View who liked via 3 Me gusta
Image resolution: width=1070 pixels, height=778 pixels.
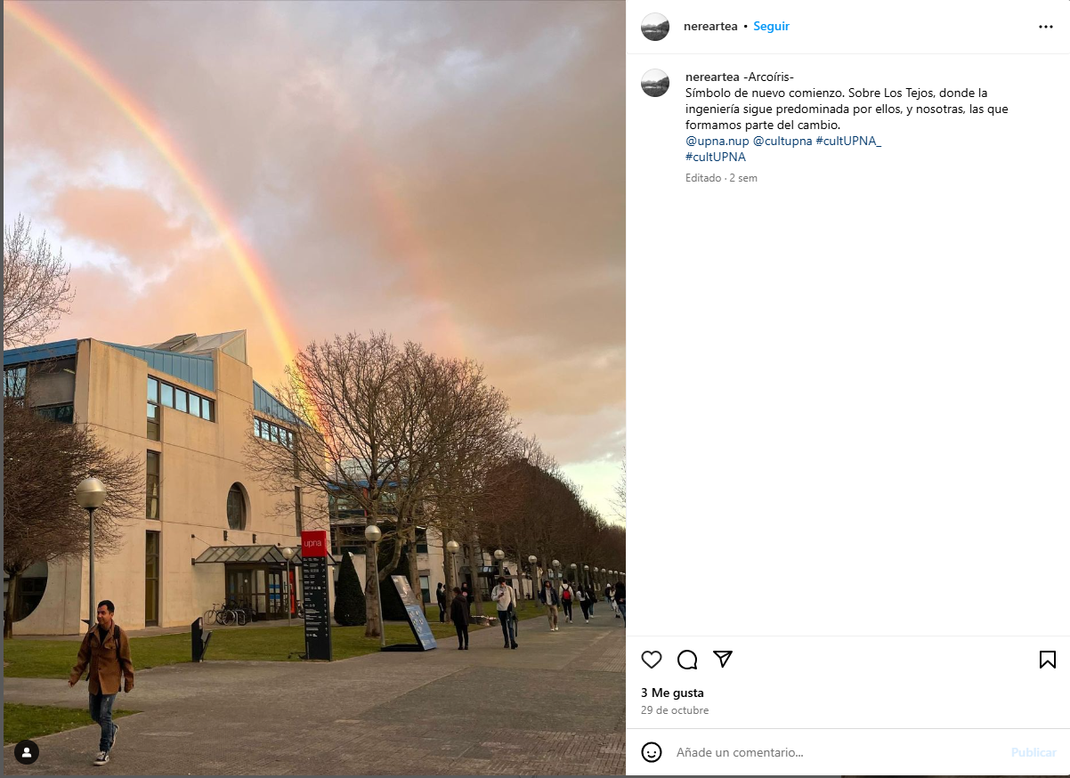pyautogui.click(x=672, y=693)
